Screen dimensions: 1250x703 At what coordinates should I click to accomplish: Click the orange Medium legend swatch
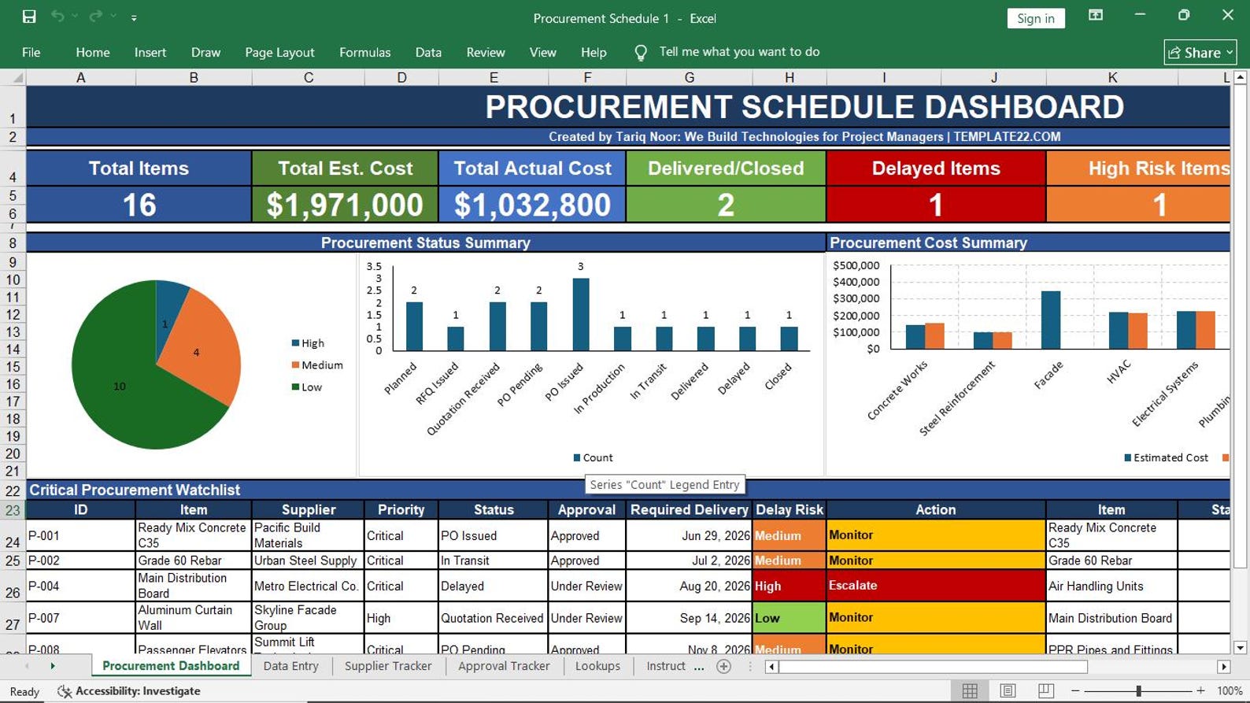pyautogui.click(x=295, y=365)
